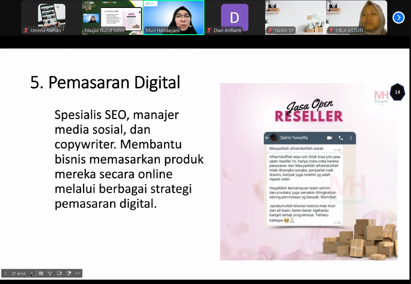Screen dimensions: 411x284
Task: Select the funnel-shaped annotation icon in the toolbar
Action: (x=50, y=273)
